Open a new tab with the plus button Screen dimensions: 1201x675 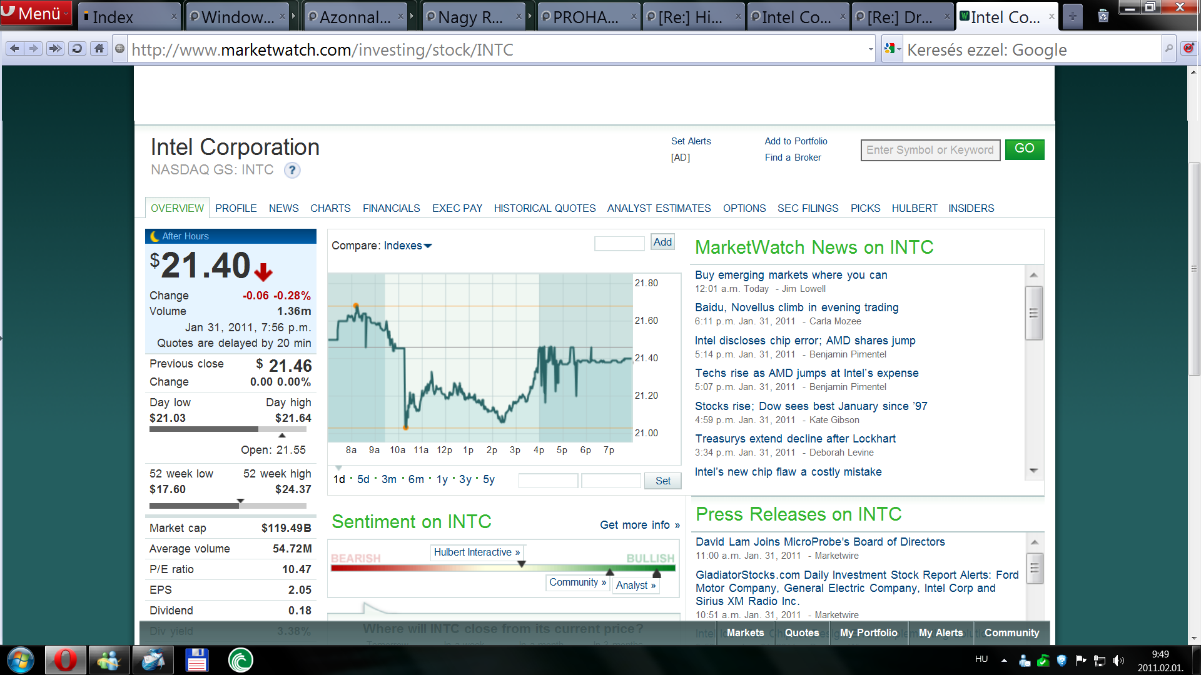click(x=1073, y=17)
